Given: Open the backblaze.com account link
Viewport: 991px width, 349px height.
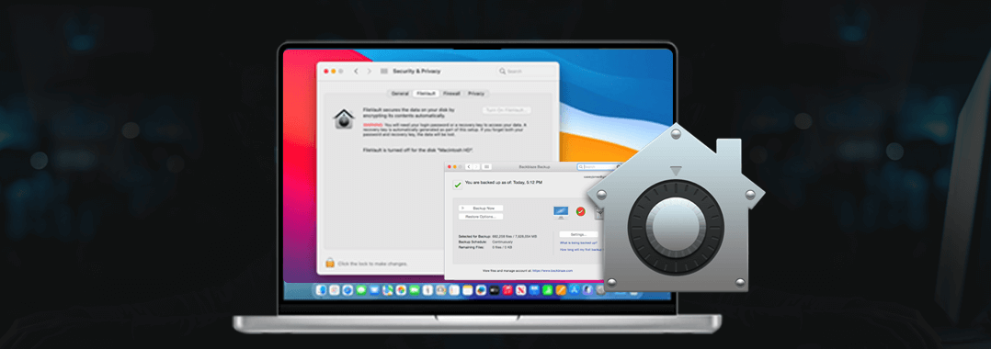Looking at the screenshot, I should (552, 270).
